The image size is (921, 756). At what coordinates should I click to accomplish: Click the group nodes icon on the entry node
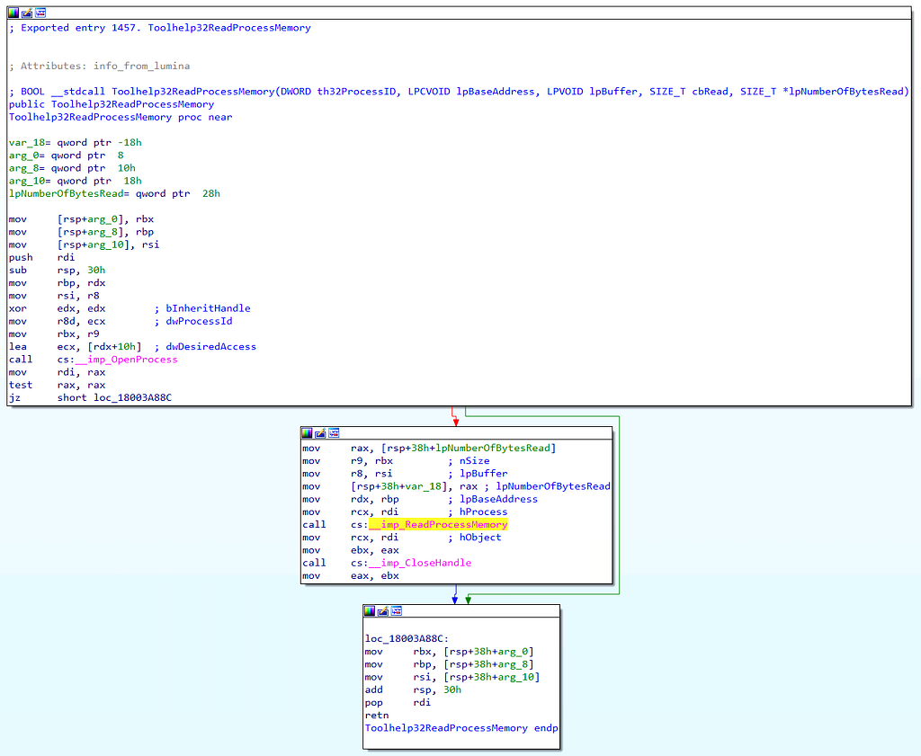40,13
